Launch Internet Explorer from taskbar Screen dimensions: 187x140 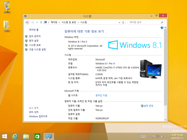tap(15, 136)
